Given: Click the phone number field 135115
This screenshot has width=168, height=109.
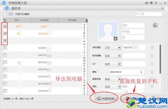Looking at the screenshot, I should (x=134, y=47).
